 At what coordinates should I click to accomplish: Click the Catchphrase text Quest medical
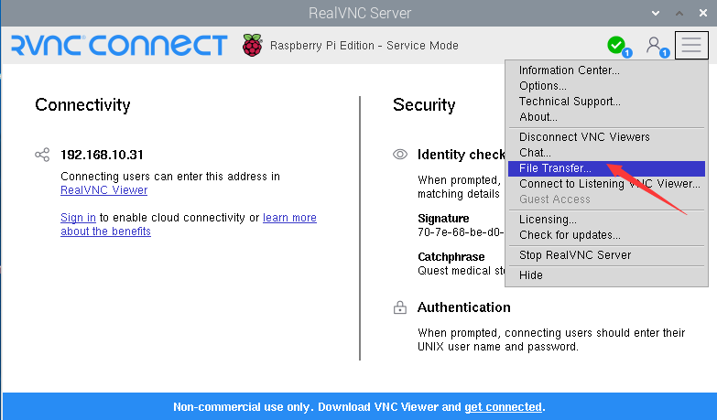pos(461,271)
